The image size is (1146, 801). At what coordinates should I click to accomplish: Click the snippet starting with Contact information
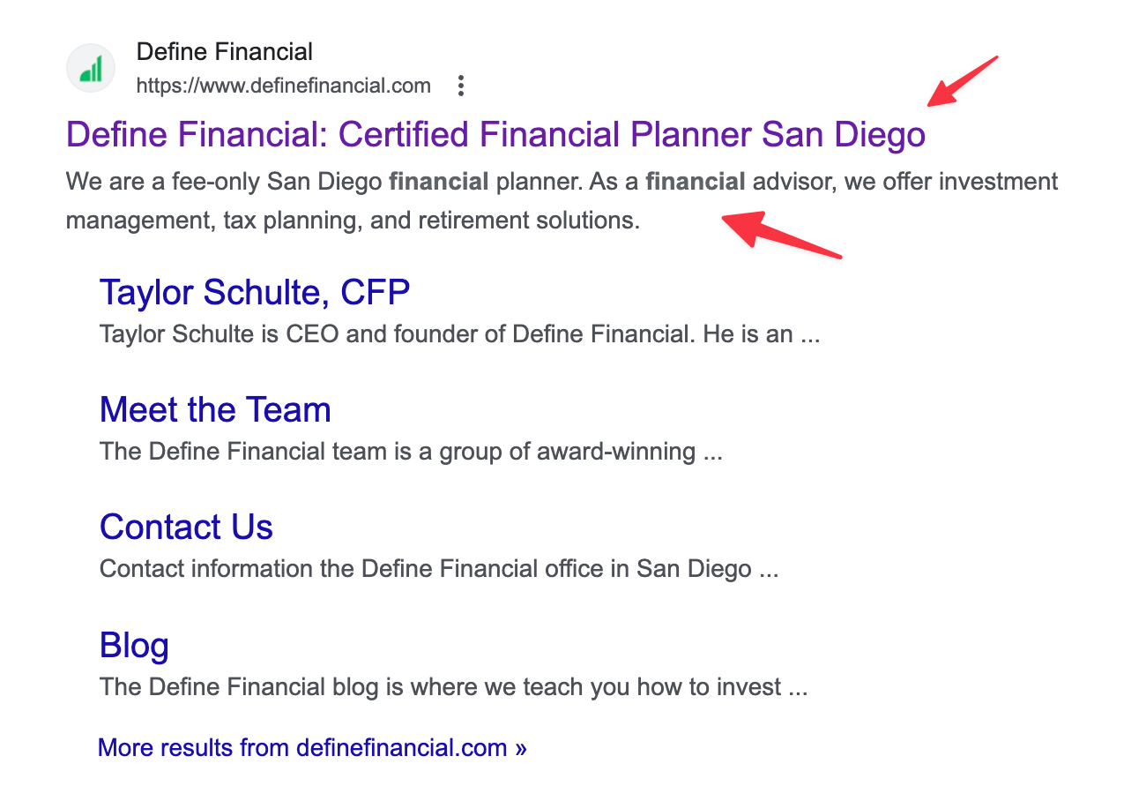(439, 569)
